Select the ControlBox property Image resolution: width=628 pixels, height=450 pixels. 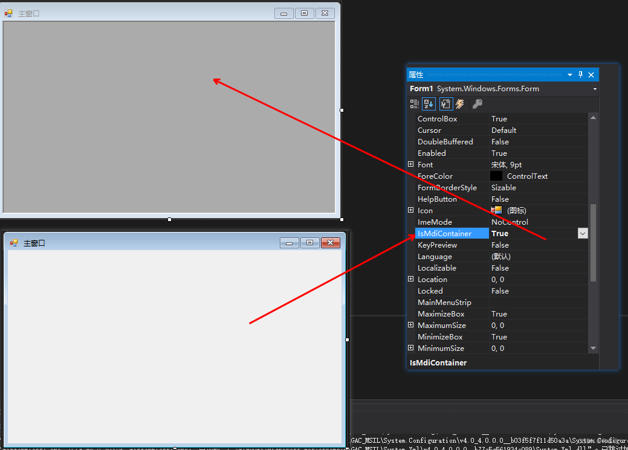[438, 119]
